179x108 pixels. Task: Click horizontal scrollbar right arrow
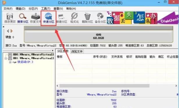coord(176,86)
